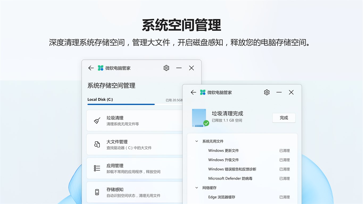Open settings gear in the cleanup complete window
This screenshot has width=363, height=204.
click(x=267, y=92)
